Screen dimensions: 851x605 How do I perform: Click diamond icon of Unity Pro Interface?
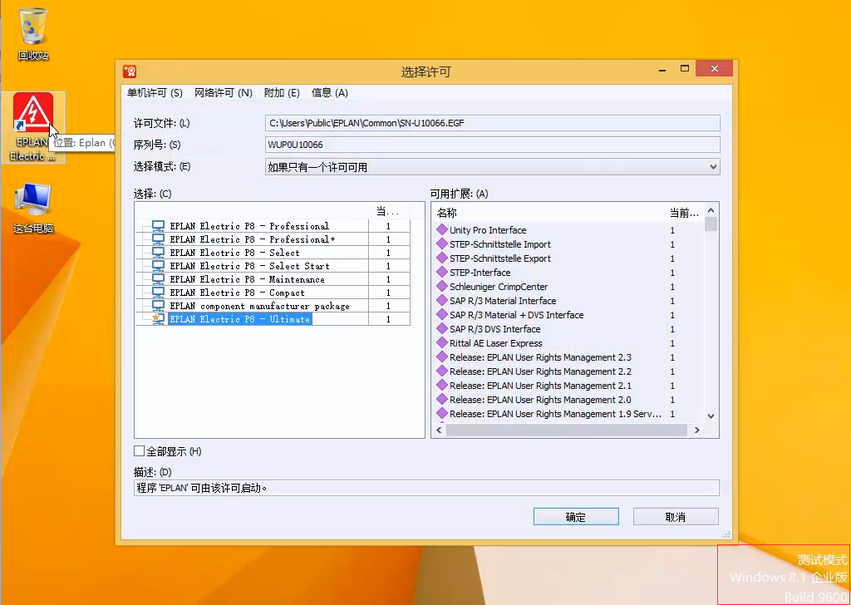tap(442, 229)
